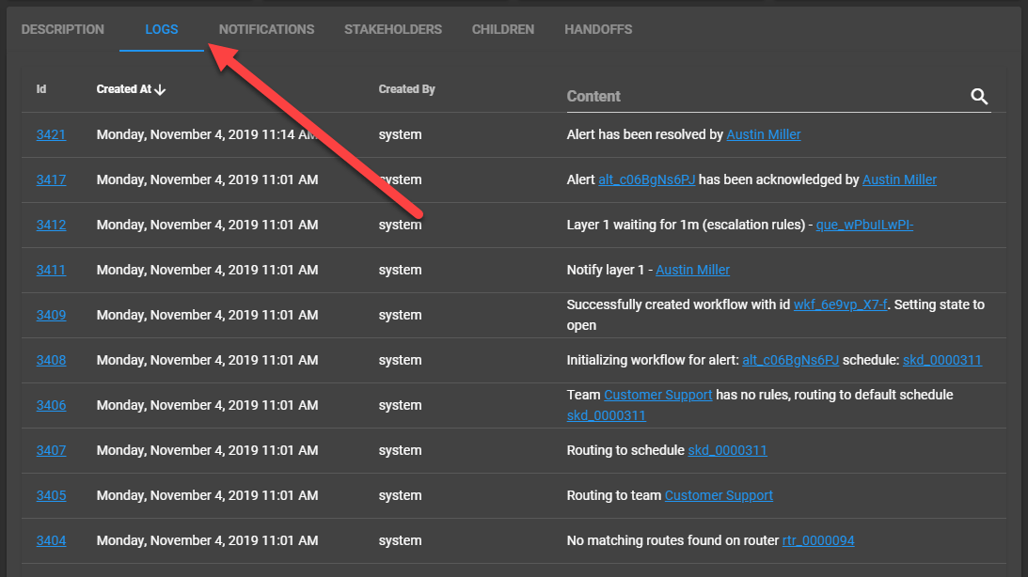Open the CHILDREN tab

tap(503, 29)
